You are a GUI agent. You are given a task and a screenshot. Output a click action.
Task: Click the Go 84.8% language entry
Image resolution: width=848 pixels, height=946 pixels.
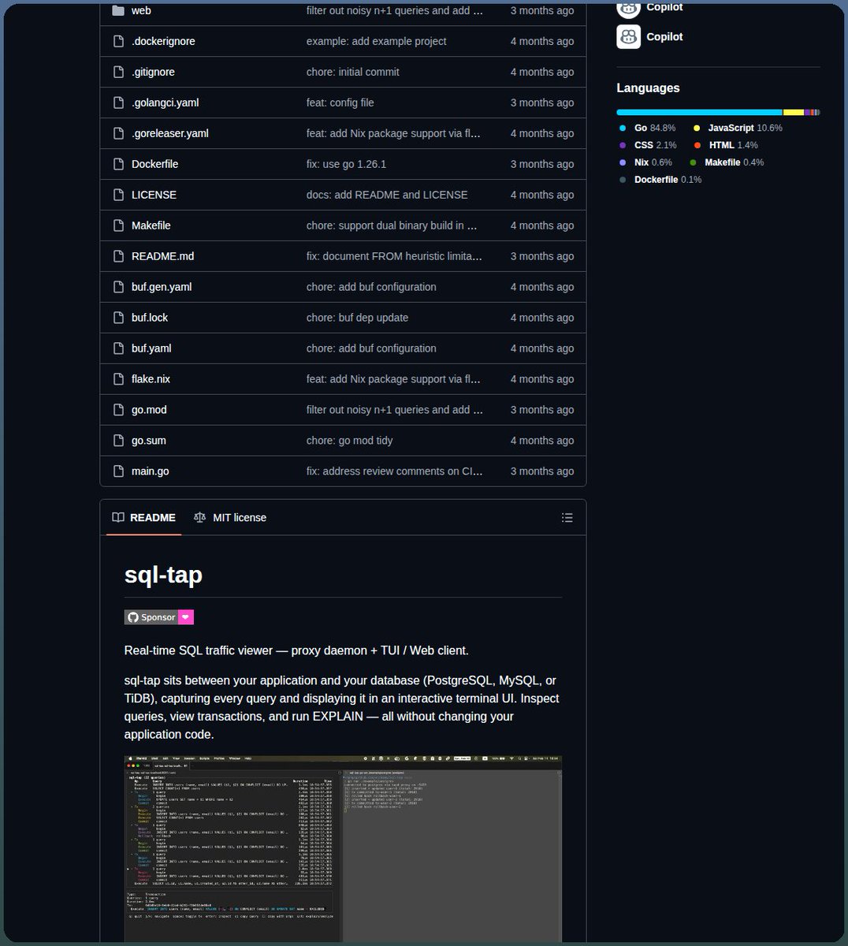647,128
